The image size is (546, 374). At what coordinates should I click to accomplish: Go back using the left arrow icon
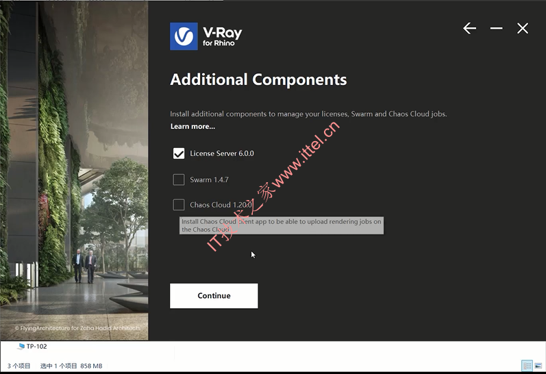click(469, 28)
